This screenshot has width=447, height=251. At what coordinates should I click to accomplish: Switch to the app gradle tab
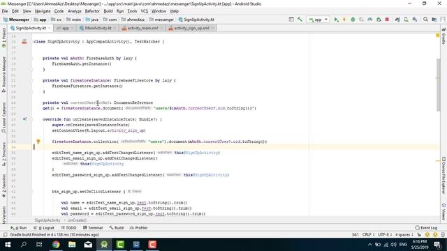[65, 28]
